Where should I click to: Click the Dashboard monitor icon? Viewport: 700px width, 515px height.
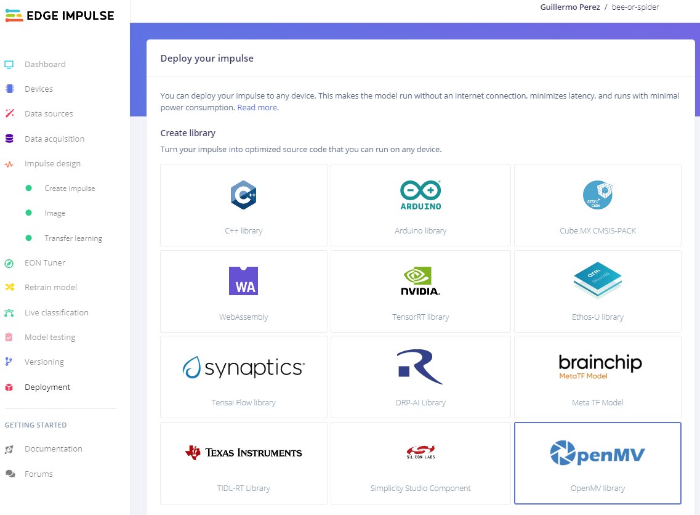tap(9, 64)
